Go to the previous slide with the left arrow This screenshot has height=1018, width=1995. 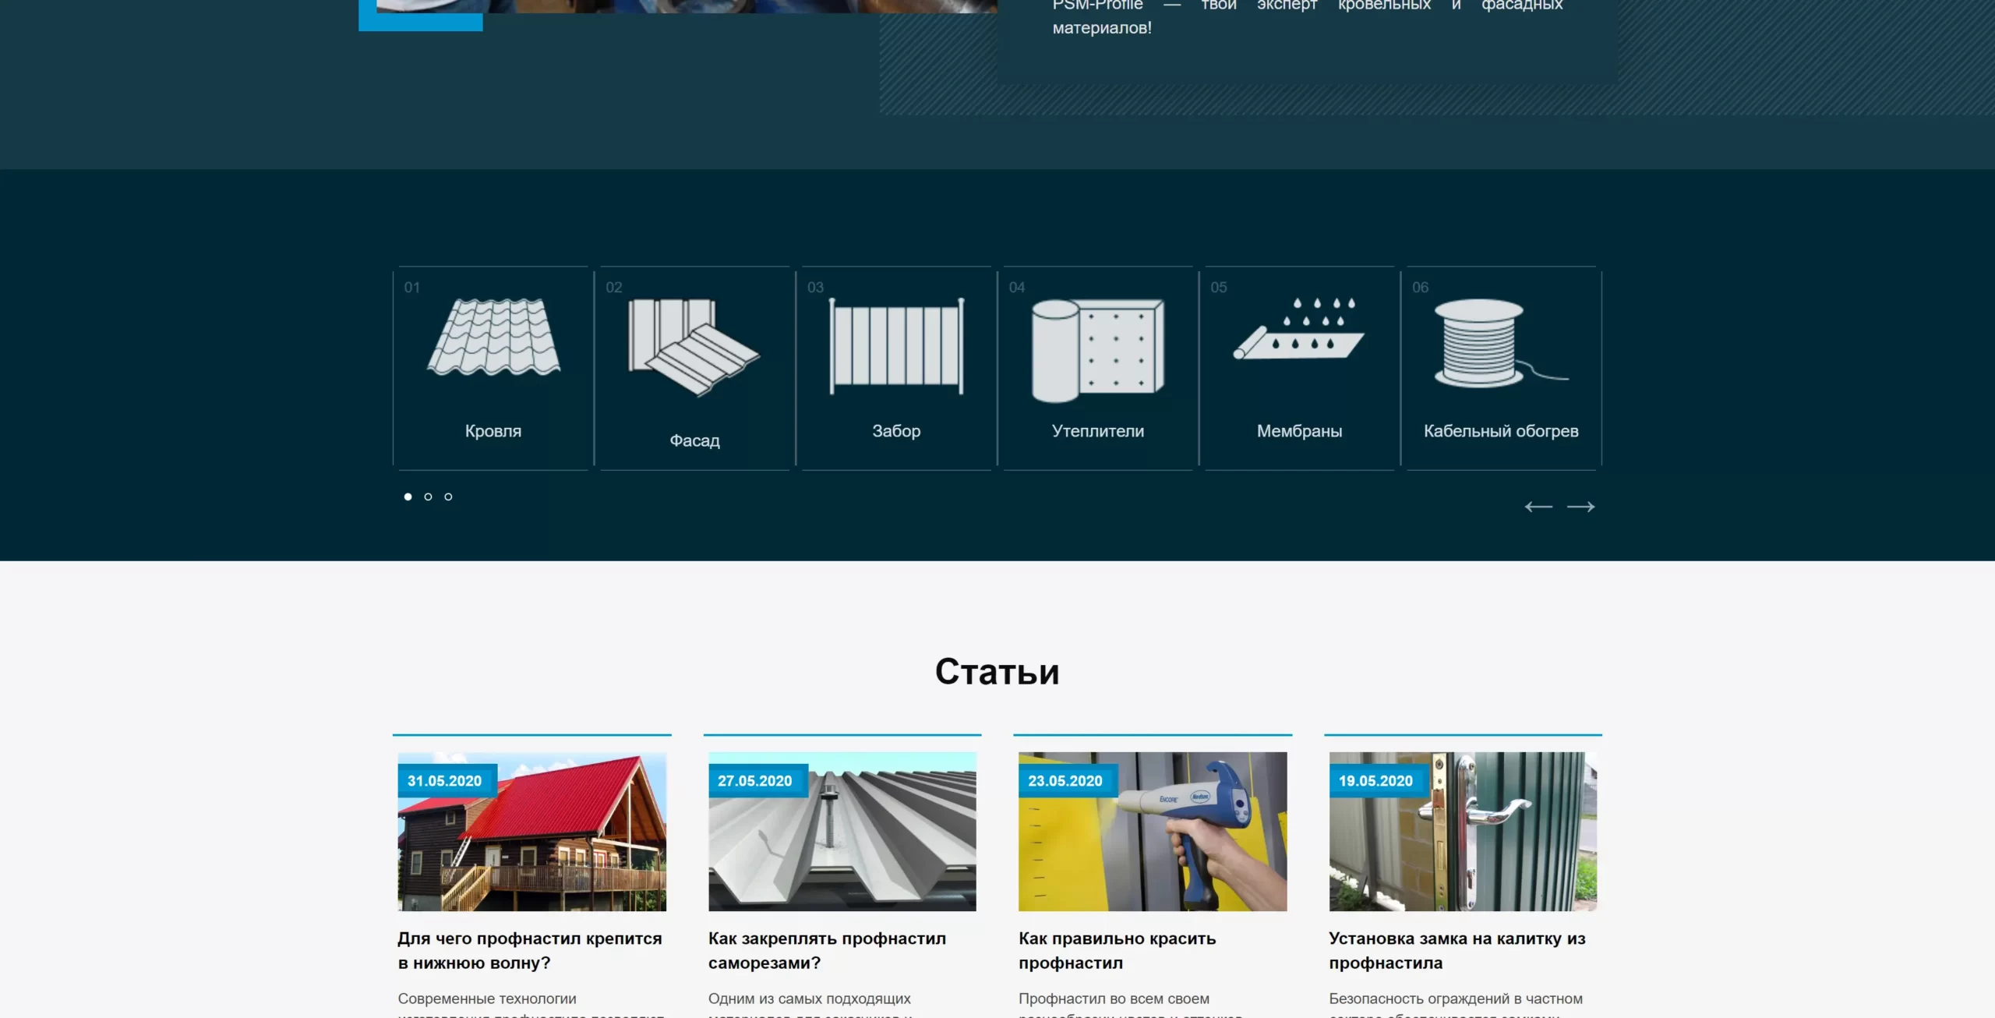coord(1538,507)
